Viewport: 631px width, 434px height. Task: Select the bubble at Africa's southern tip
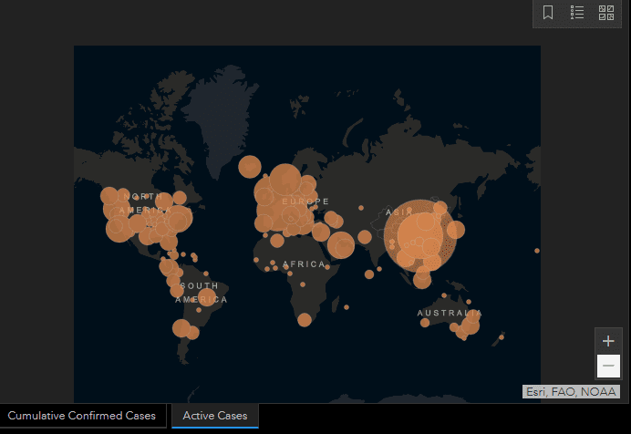[305, 319]
